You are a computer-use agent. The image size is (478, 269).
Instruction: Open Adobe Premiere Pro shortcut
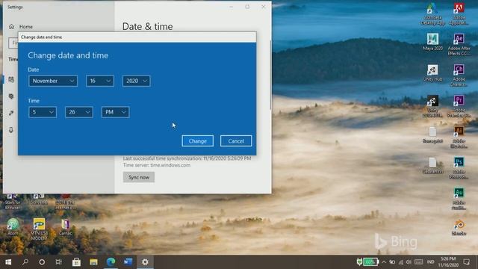[x=459, y=106]
